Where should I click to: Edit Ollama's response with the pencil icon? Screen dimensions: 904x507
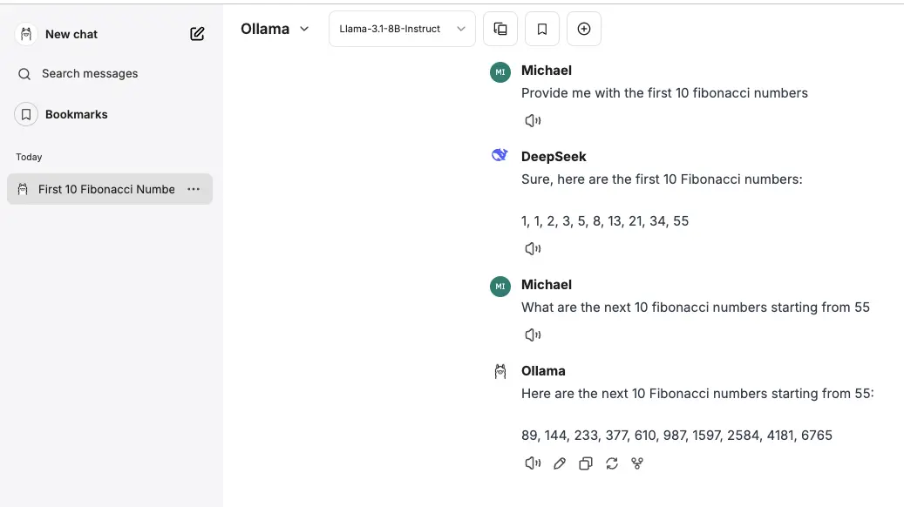(559, 463)
